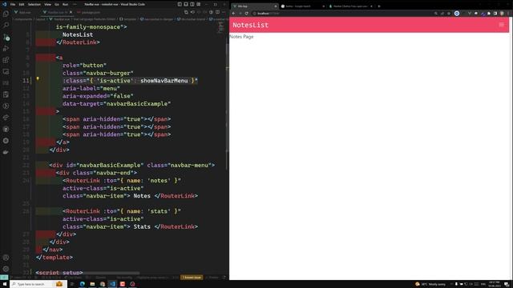Click the Customize Layout icon in title bar
513x288 pixels.
pyautogui.click(x=199, y=4)
